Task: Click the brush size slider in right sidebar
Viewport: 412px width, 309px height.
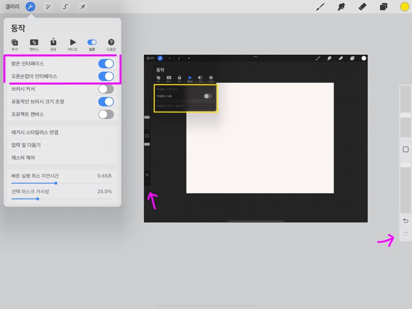Action: pos(406,111)
